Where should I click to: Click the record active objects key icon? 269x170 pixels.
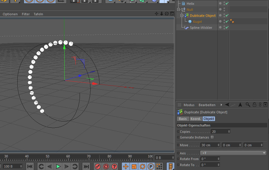tap(98, 166)
